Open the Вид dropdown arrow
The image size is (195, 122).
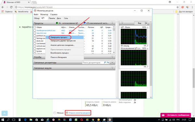coord(146,23)
